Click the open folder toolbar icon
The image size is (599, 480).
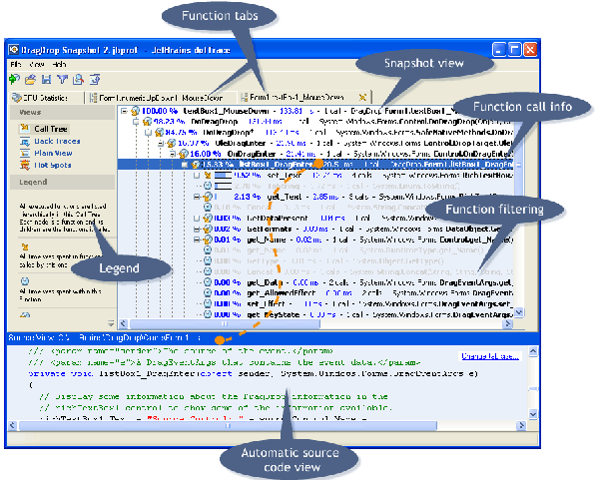(x=31, y=79)
